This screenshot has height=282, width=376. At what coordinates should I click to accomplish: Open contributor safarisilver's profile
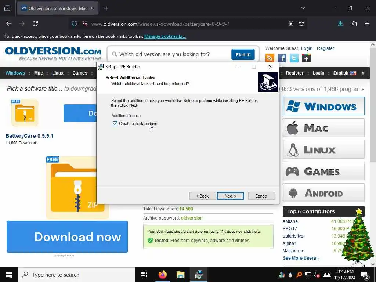[294, 236]
